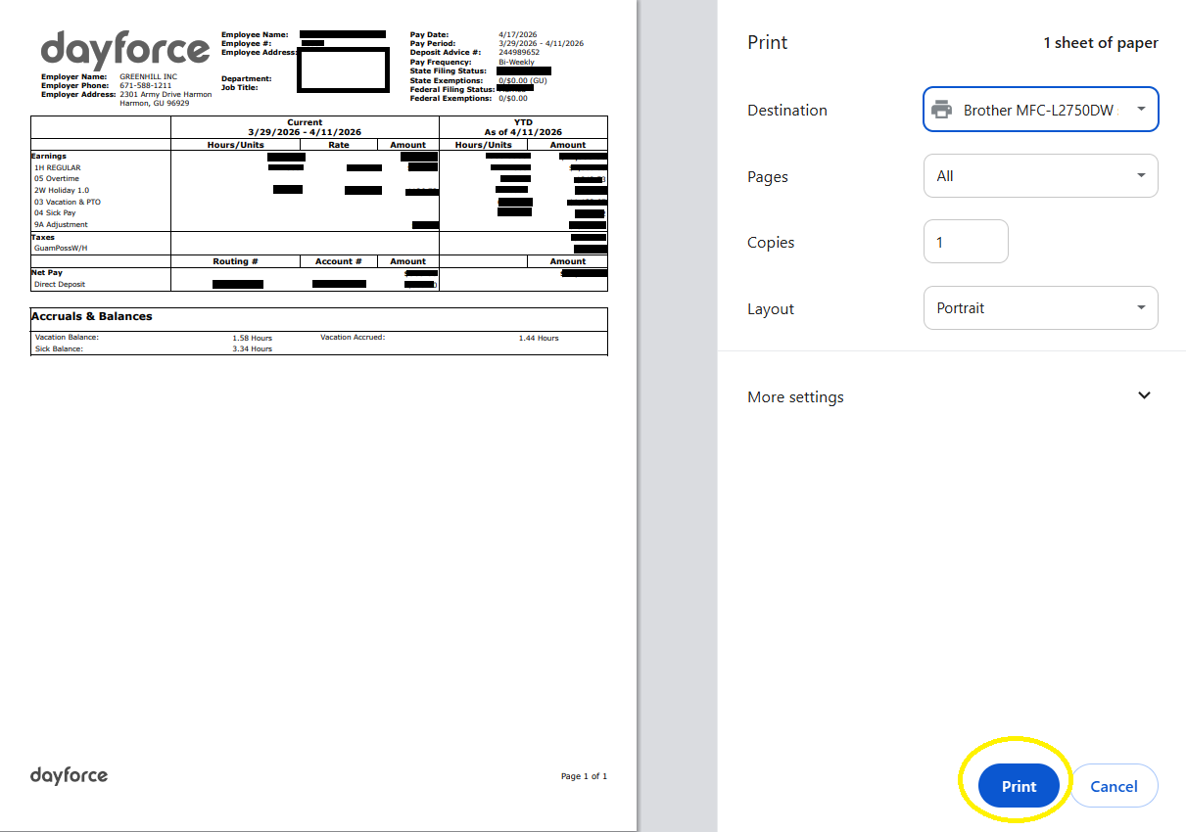The height and width of the screenshot is (832, 1186).
Task: Click the Print dialog title
Action: 768,43
